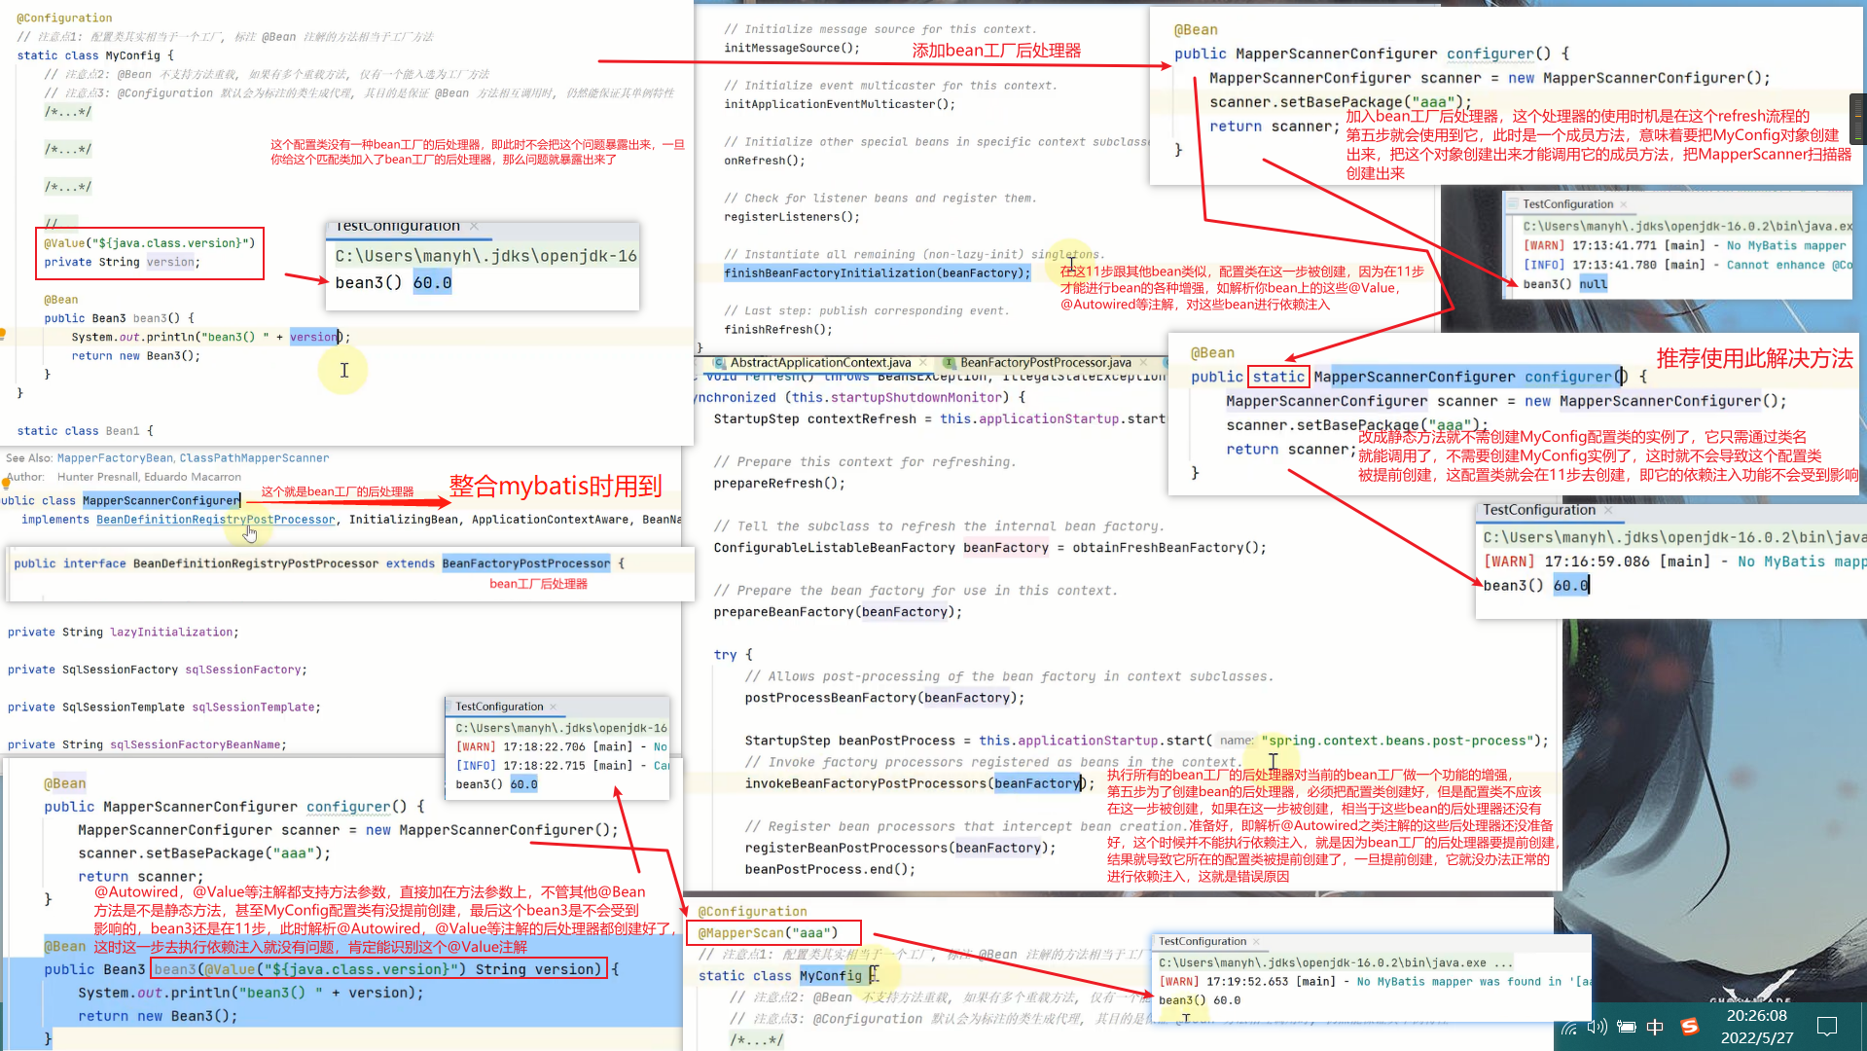Click the sqlSessionFactoryBeanName field declaration
1867x1051 pixels.
click(x=147, y=745)
